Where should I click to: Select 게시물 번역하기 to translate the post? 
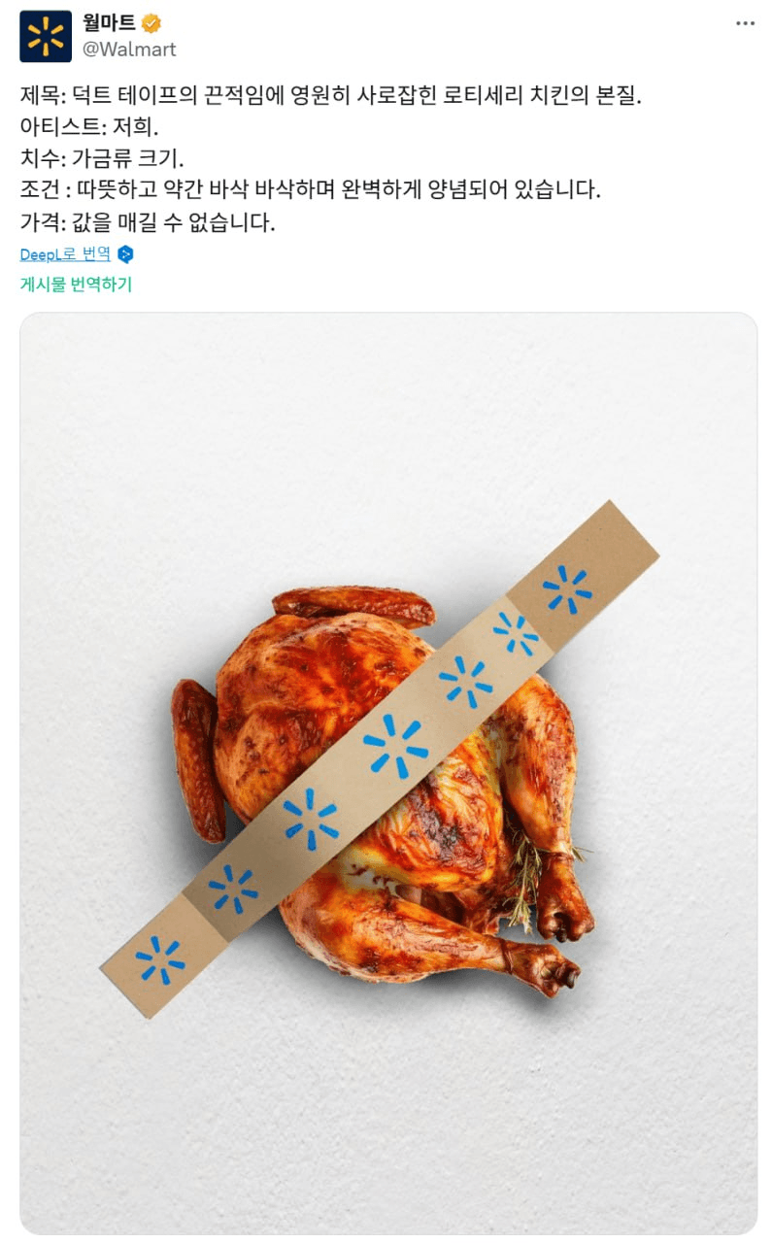pyautogui.click(x=76, y=285)
